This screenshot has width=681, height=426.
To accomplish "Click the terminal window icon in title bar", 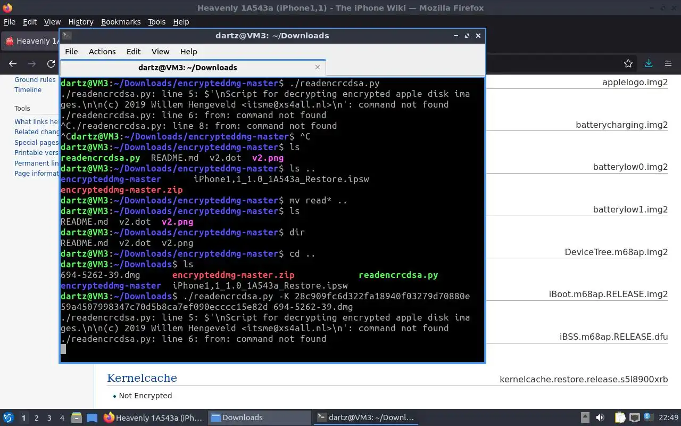I will coord(67,36).
